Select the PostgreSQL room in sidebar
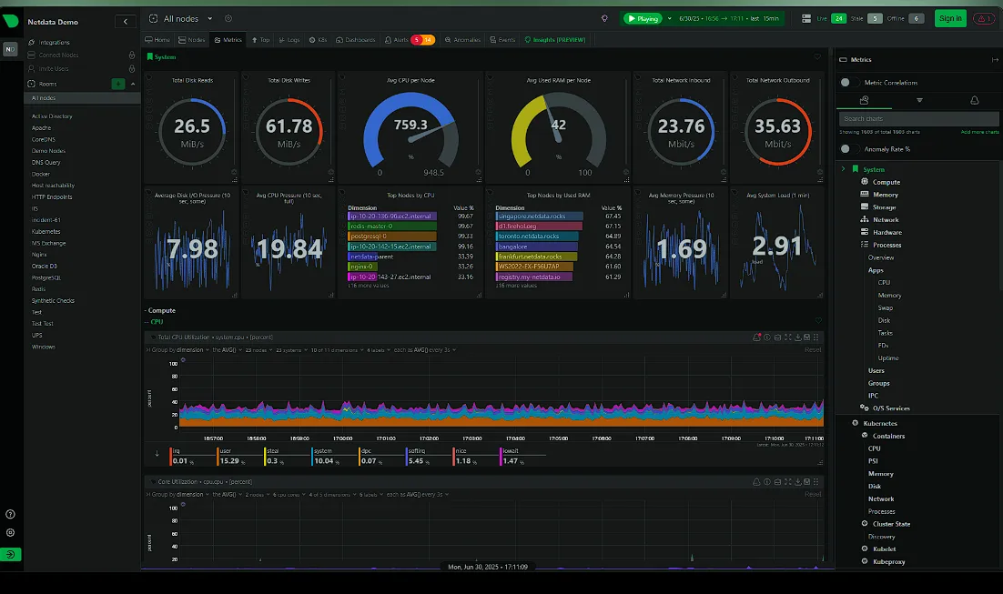The width and height of the screenshot is (1003, 594). pyautogui.click(x=46, y=277)
